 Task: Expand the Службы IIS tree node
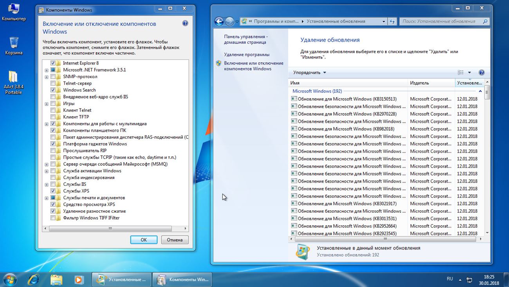click(47, 185)
